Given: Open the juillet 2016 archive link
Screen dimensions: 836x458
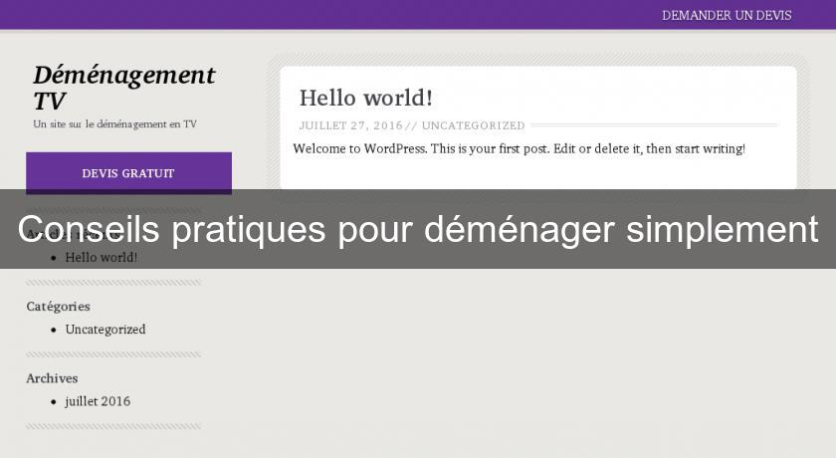Looking at the screenshot, I should point(98,401).
